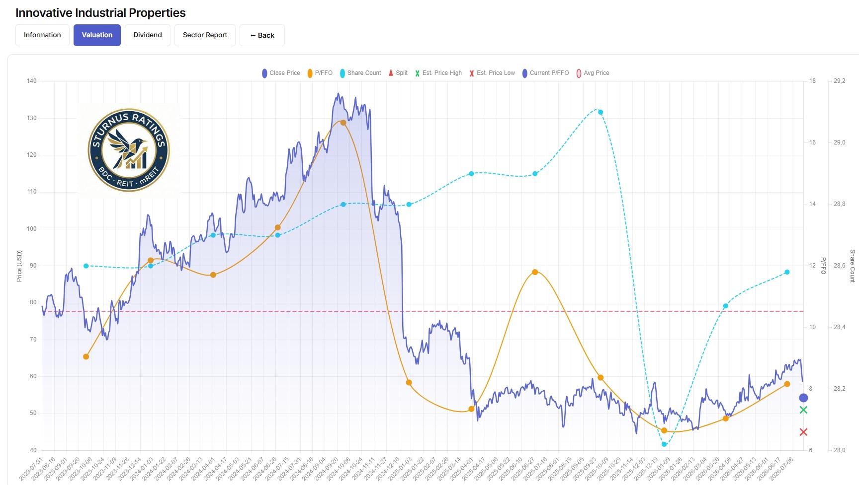Screen dimensions: 859x485
Task: Switch to the Dividend tab
Action: click(x=148, y=35)
